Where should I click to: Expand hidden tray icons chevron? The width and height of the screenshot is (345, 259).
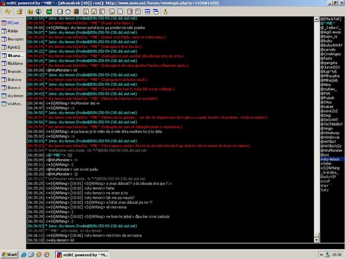click(321, 255)
